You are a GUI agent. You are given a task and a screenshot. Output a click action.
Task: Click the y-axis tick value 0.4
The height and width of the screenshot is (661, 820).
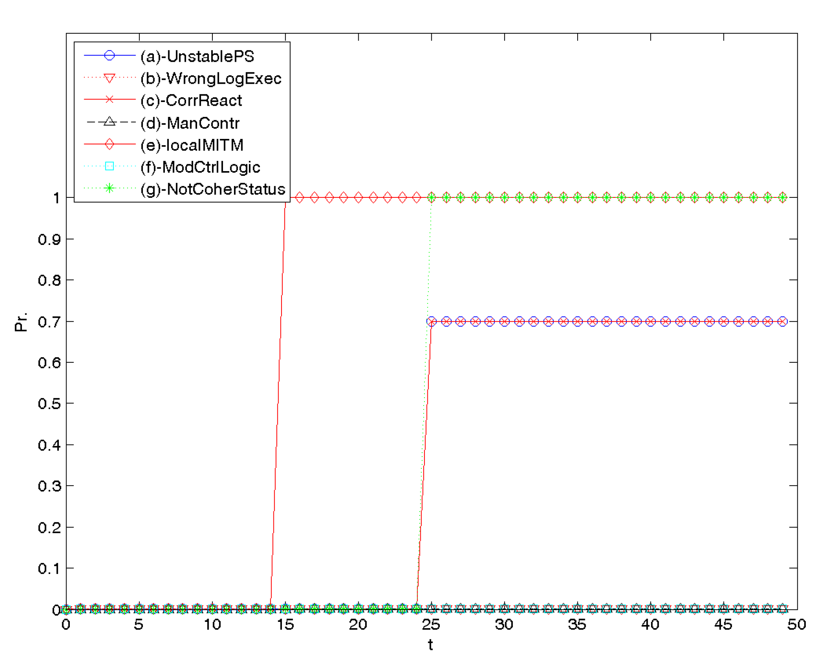[x=49, y=445]
